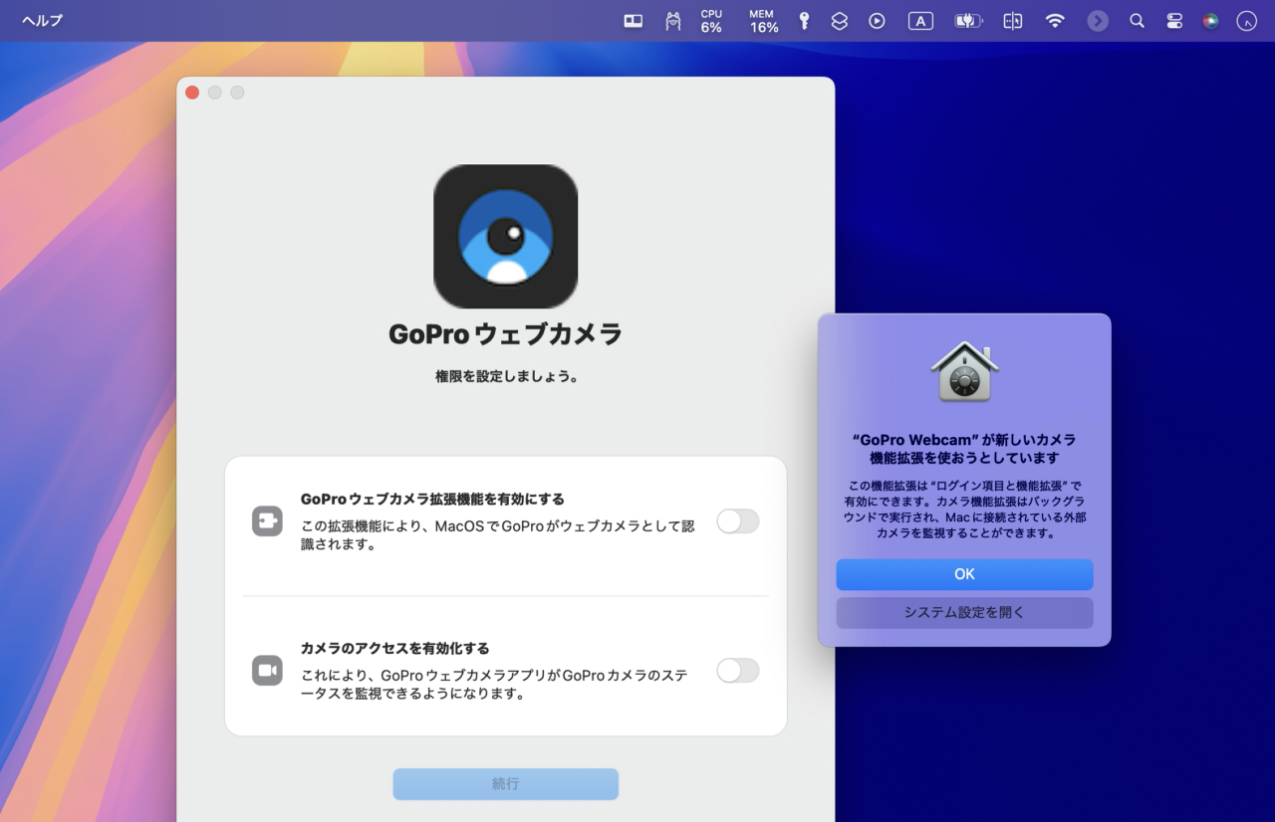Enable the GoPro webcam extension toggle
This screenshot has height=822, width=1275.
[x=738, y=521]
